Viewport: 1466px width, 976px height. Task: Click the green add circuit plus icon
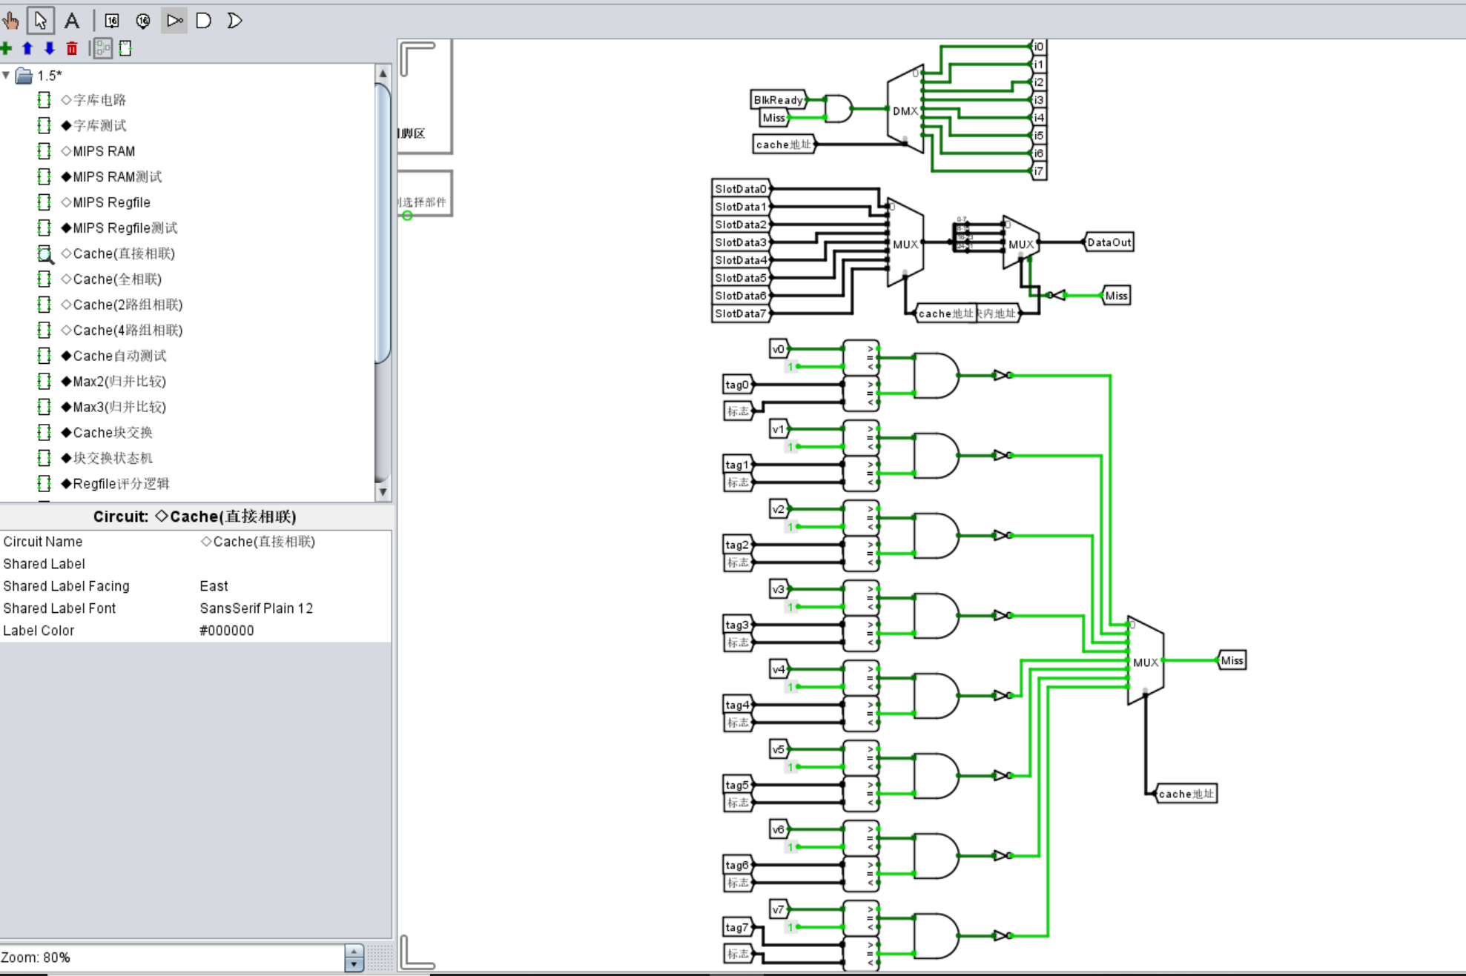coord(6,48)
